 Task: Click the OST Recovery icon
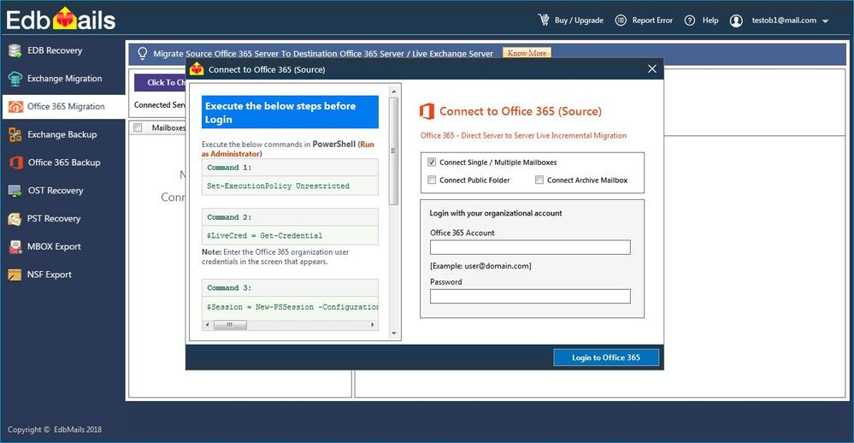[x=15, y=191]
